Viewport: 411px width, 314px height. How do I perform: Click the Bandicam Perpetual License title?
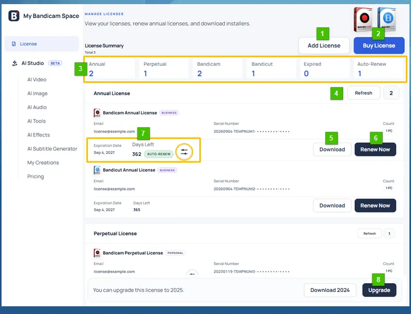pos(133,253)
